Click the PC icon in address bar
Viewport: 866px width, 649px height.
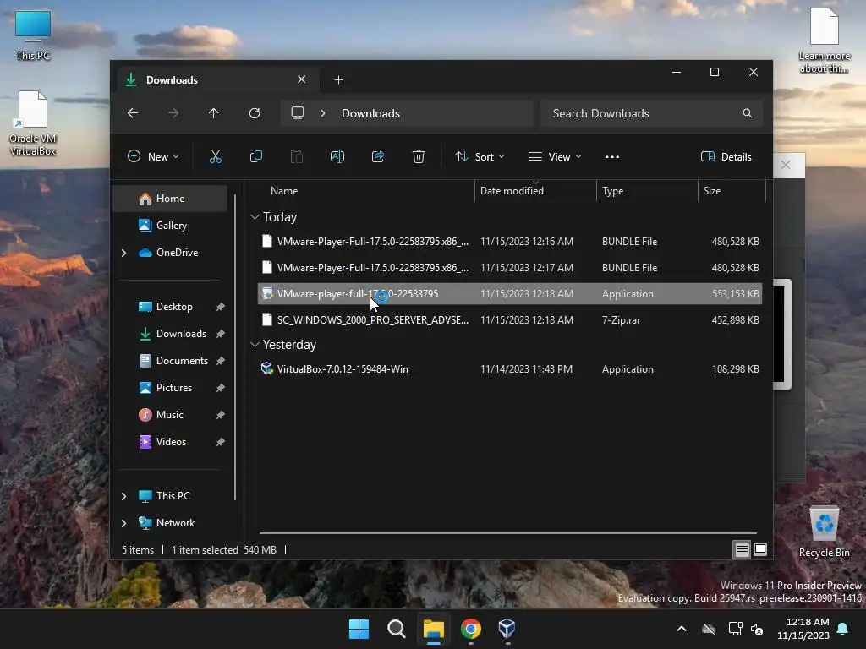click(x=298, y=113)
